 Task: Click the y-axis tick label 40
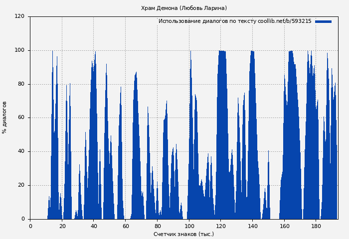[21, 151]
